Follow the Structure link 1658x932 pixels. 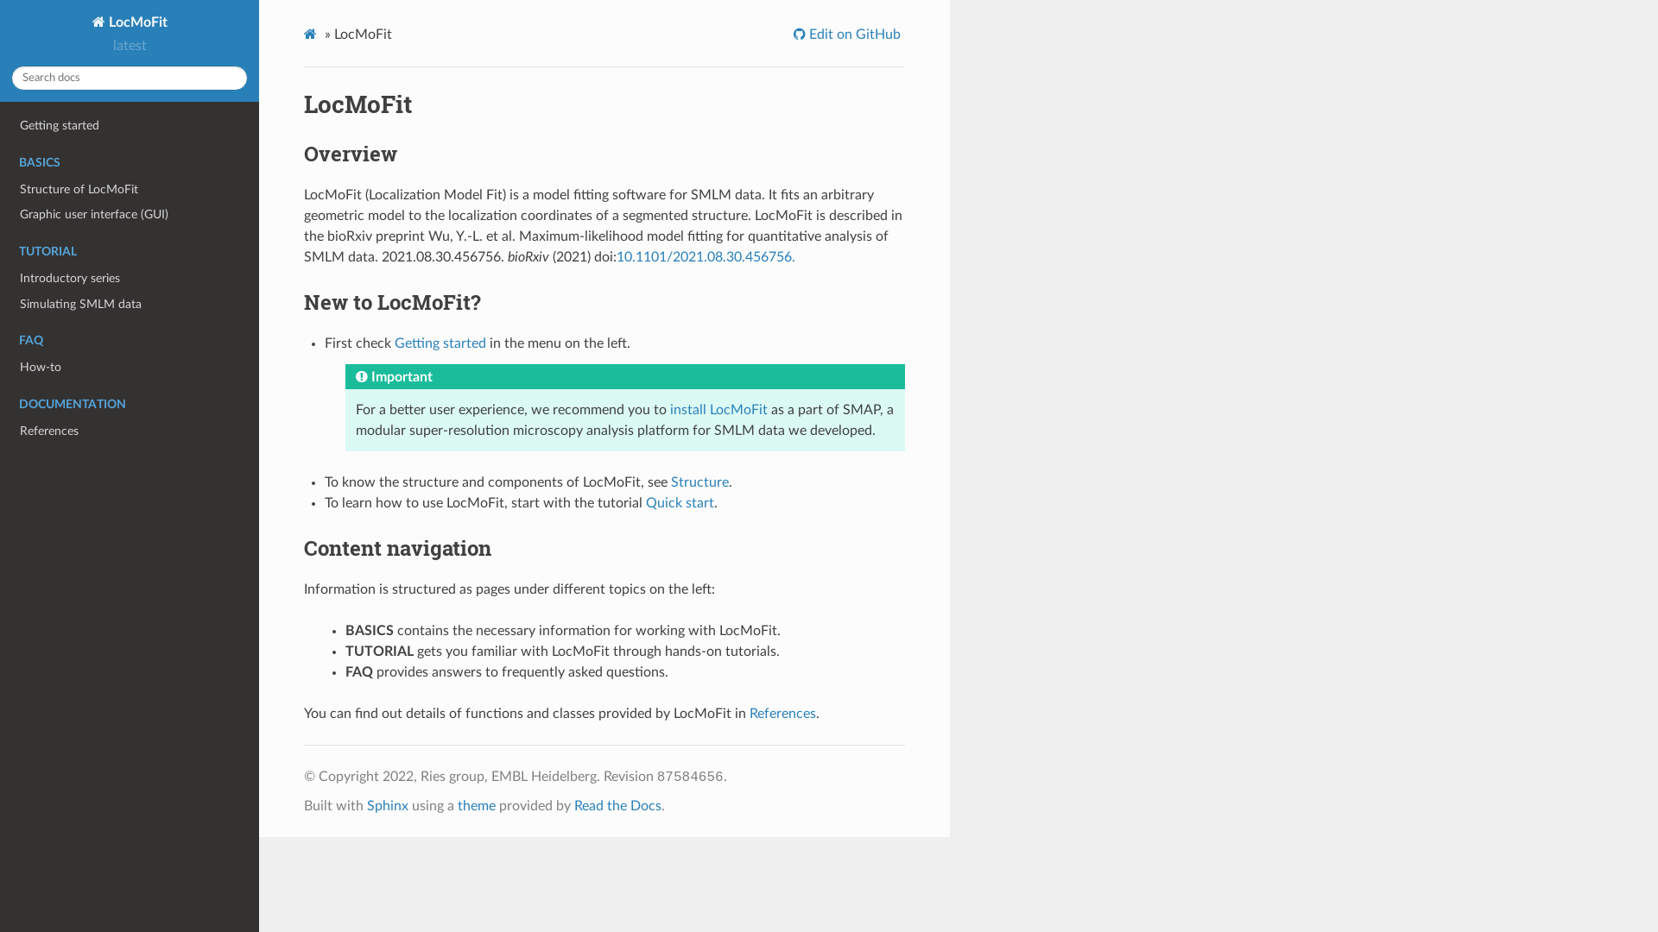pyautogui.click(x=699, y=482)
